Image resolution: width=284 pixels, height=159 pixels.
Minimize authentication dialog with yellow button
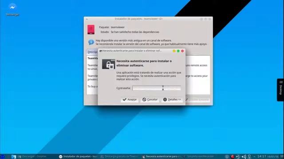[174, 51]
